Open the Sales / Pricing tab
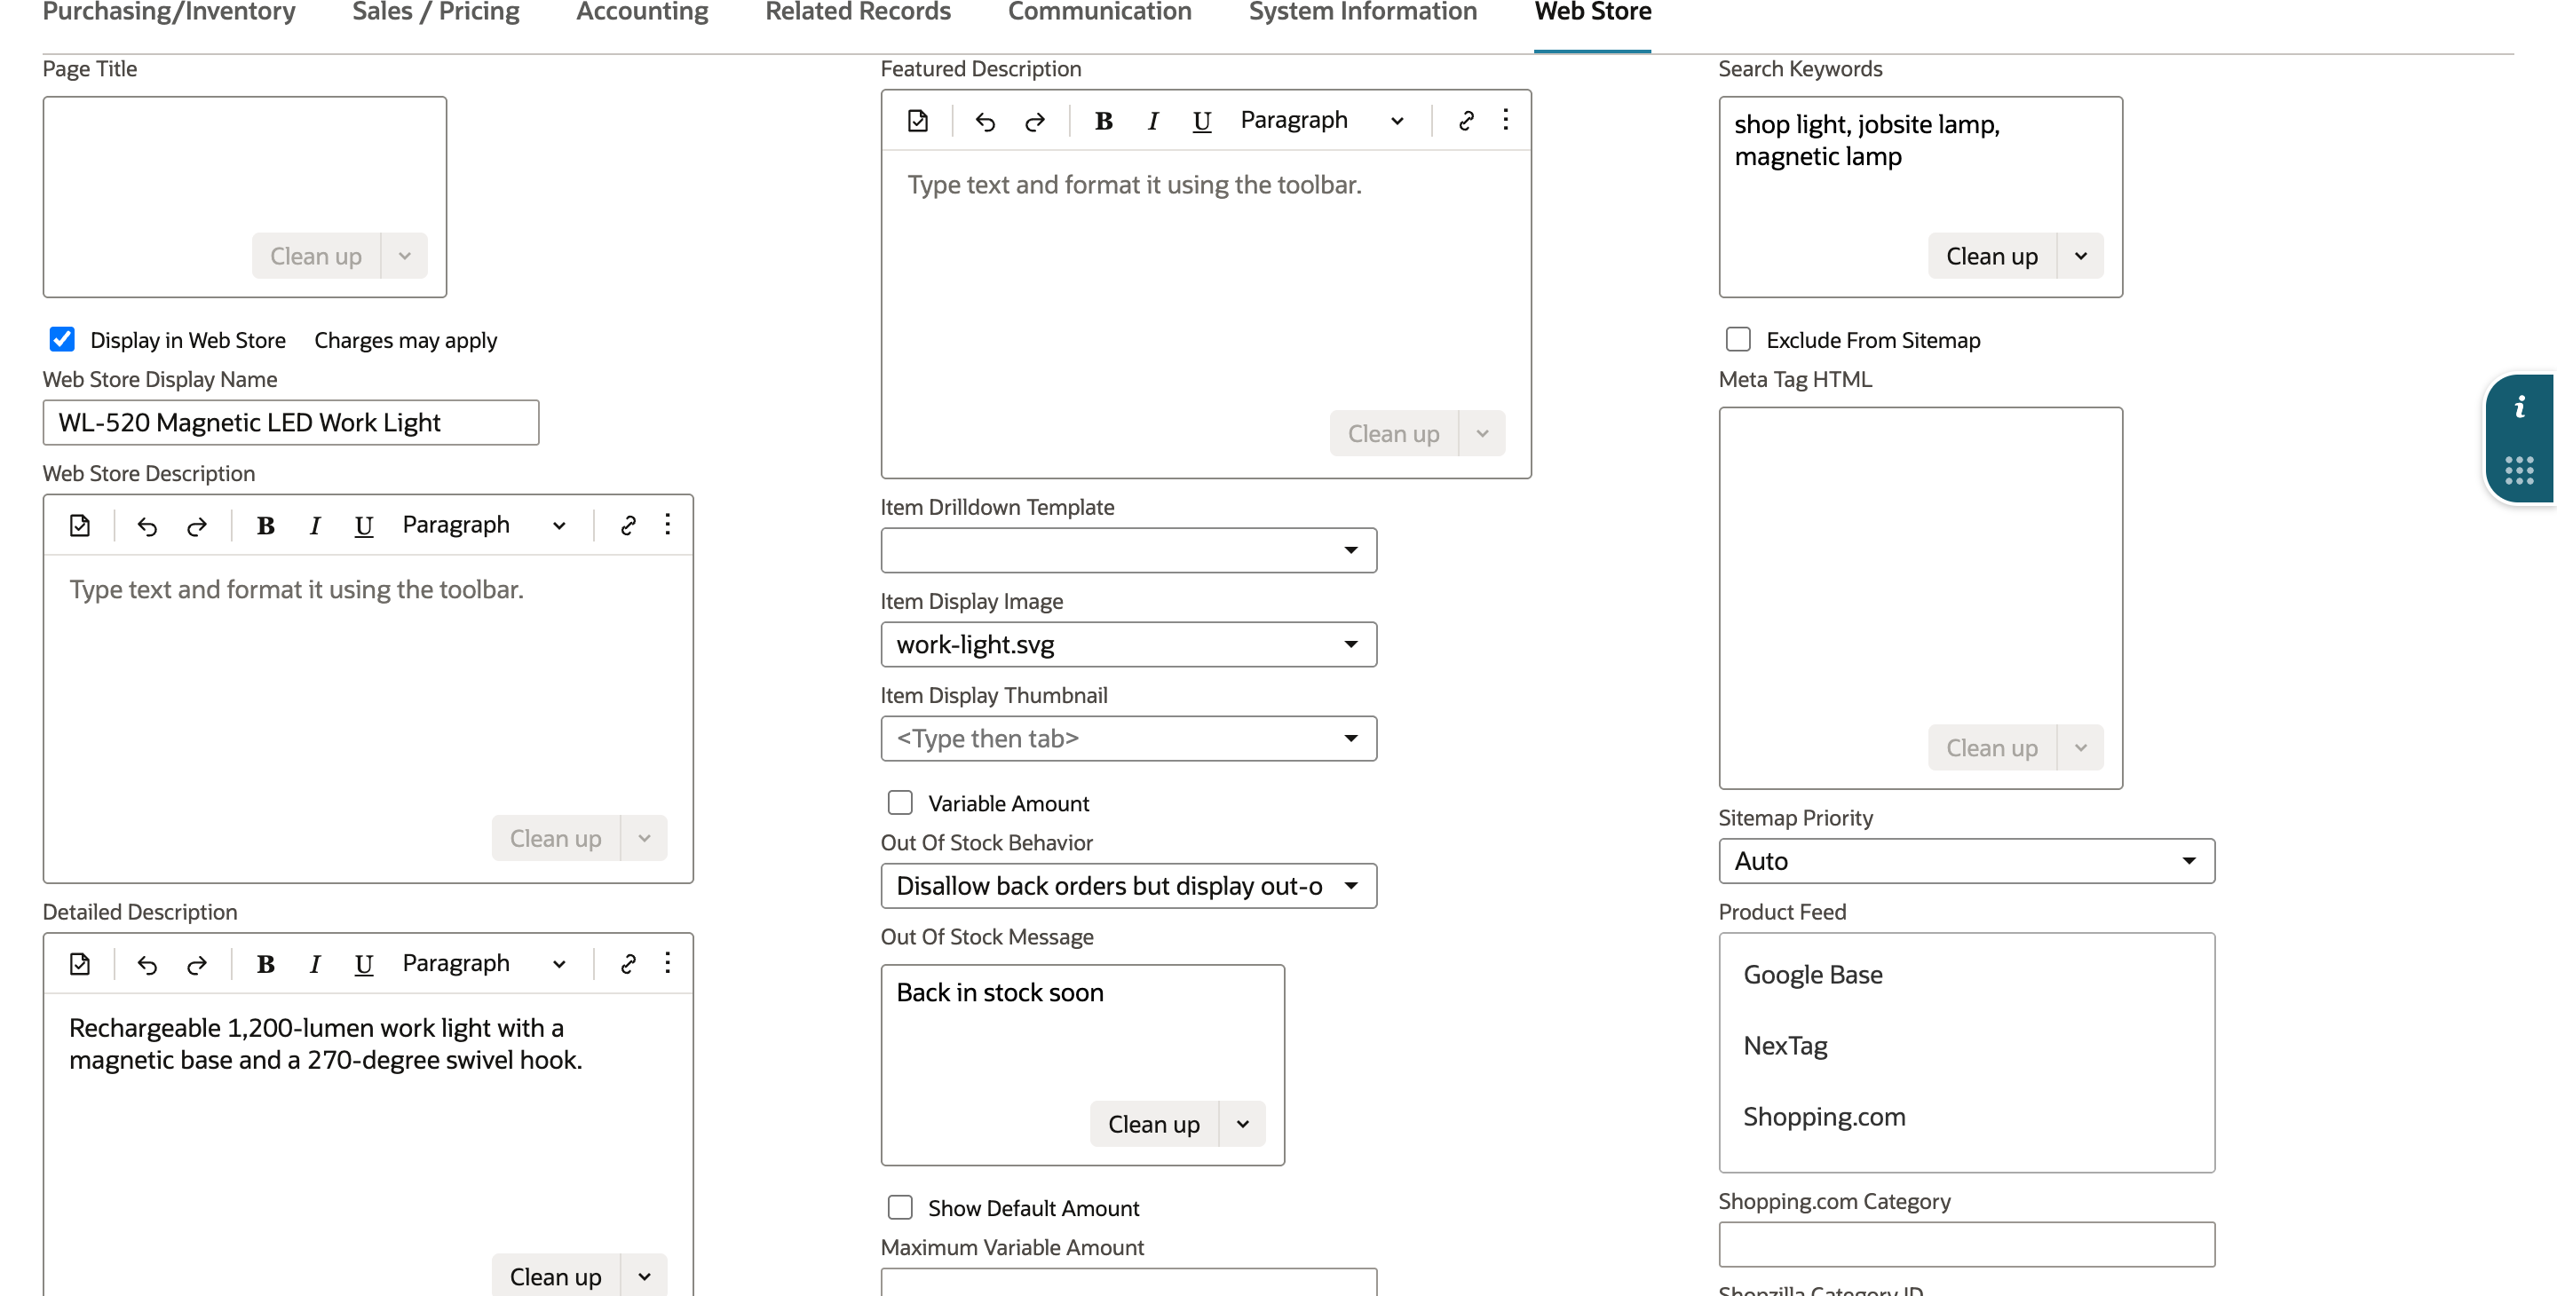Screen dimensions: 2557x1296 436,12
